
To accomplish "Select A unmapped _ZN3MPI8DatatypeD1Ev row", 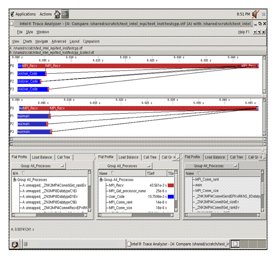I will point(50,197).
